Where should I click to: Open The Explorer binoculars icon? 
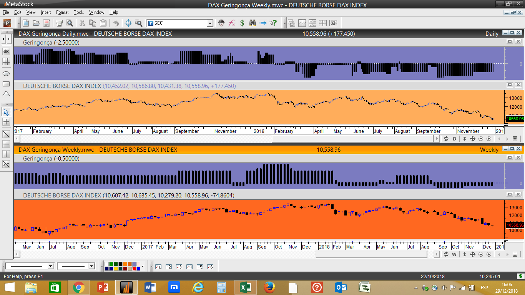tap(253, 23)
